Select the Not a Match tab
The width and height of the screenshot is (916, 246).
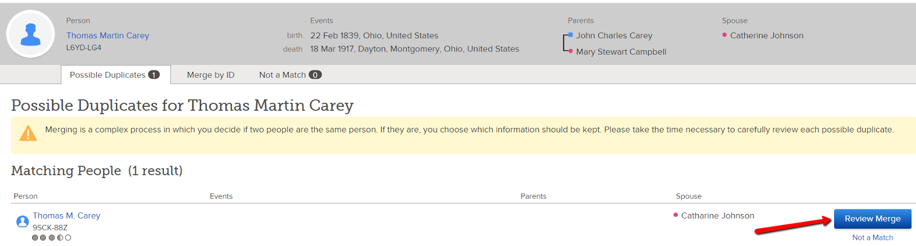point(290,75)
